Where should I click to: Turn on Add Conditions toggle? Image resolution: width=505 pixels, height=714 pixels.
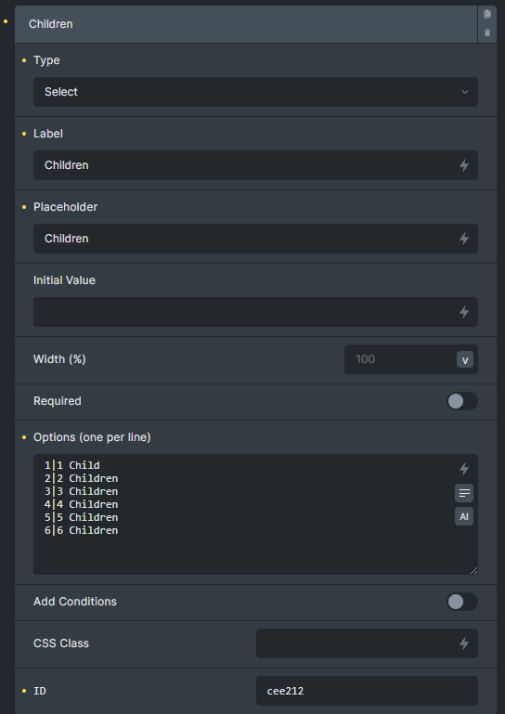tap(462, 602)
